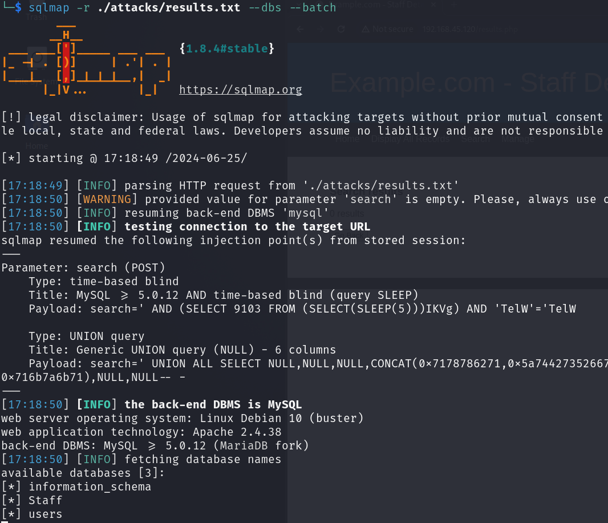Select the 'starting @ 17:18:49' line
The width and height of the screenshot is (608, 523).
coord(124,158)
